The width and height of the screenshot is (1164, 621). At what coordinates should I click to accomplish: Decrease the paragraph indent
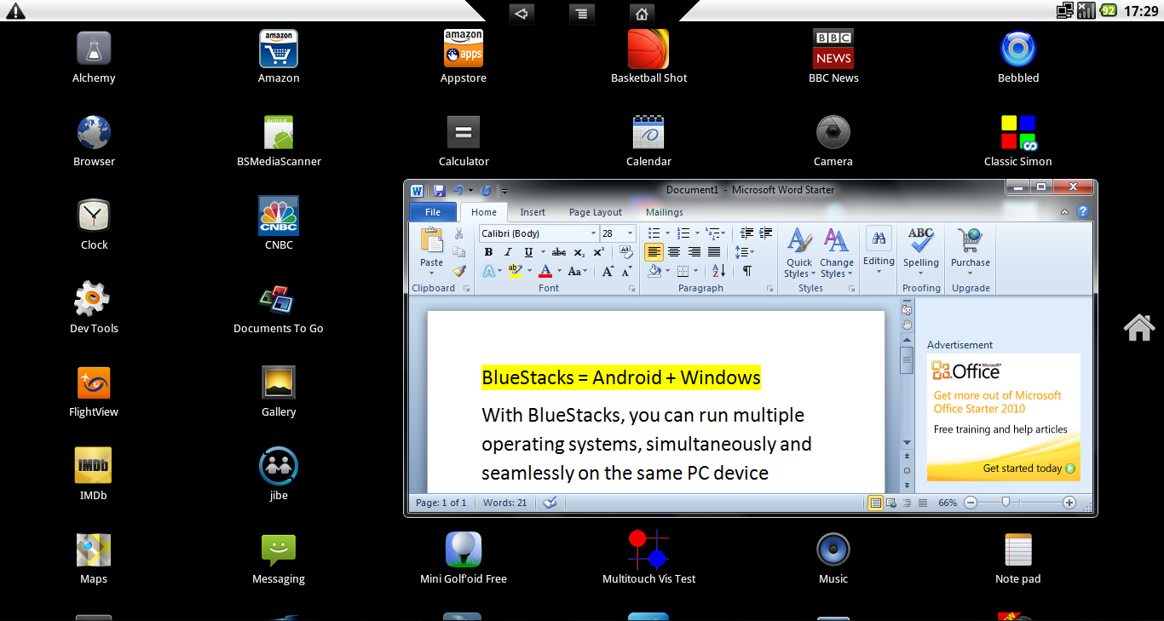coord(747,233)
